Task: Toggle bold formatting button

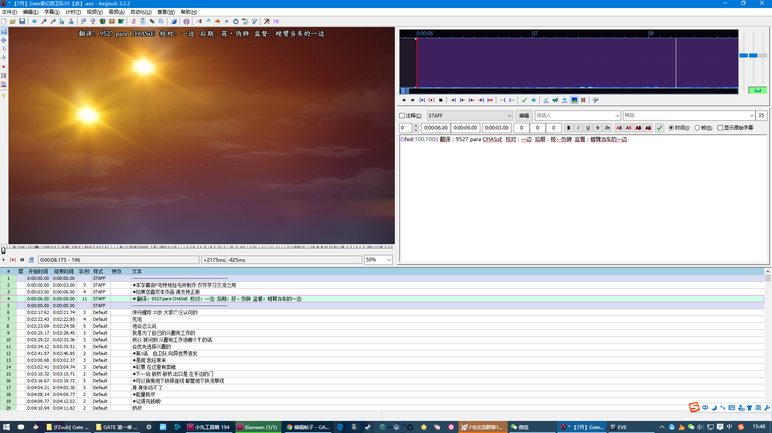Action: coord(569,128)
